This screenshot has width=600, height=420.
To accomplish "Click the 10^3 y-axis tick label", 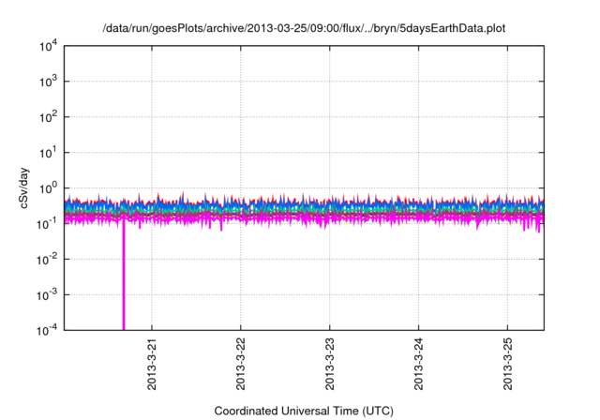I will point(48,82).
